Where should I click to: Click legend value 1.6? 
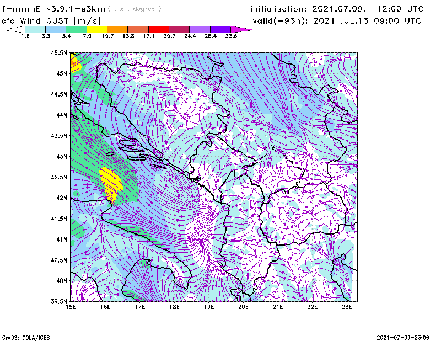pos(25,36)
